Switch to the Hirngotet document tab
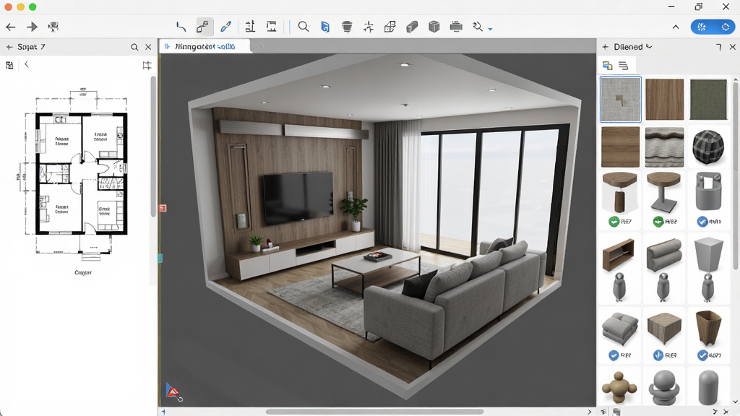This screenshot has height=416, width=740. click(205, 46)
